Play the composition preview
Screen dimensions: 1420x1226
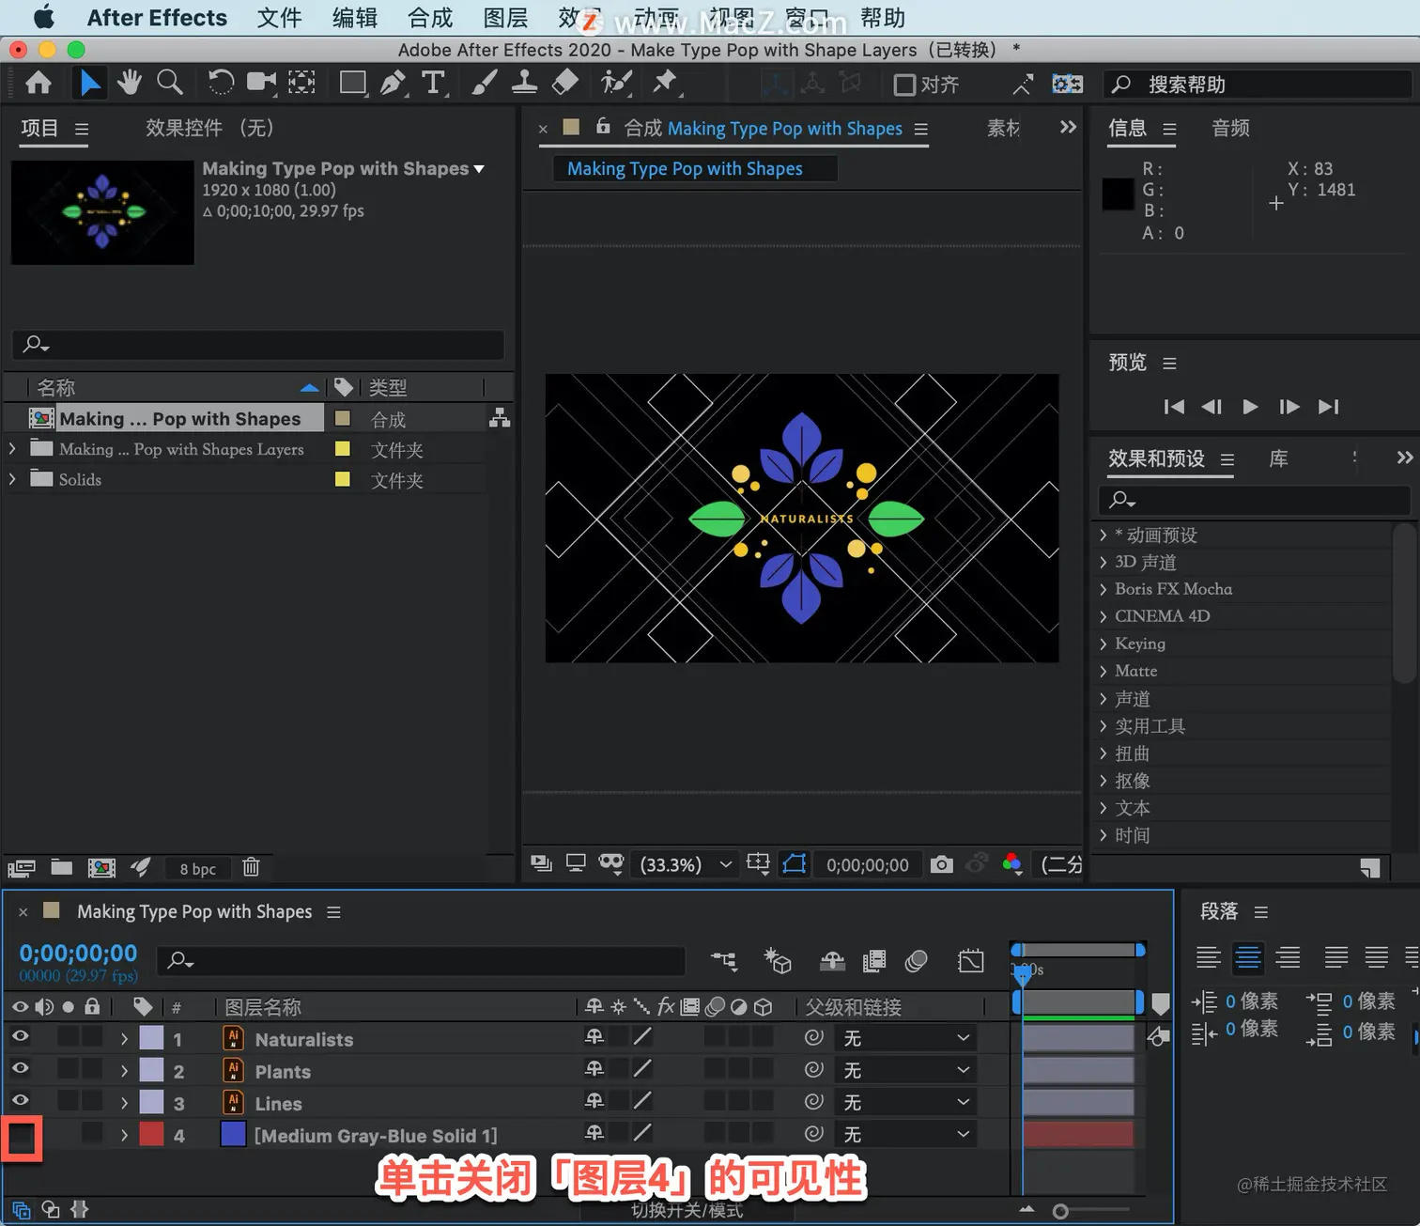pyautogui.click(x=1250, y=407)
